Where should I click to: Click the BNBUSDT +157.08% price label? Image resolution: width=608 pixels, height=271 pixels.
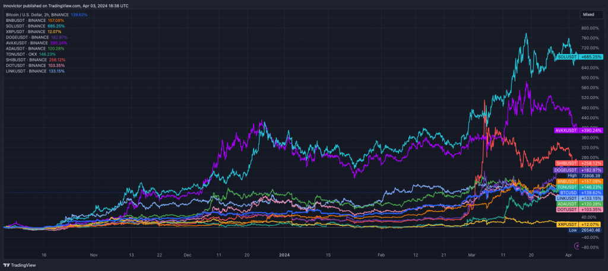point(579,181)
